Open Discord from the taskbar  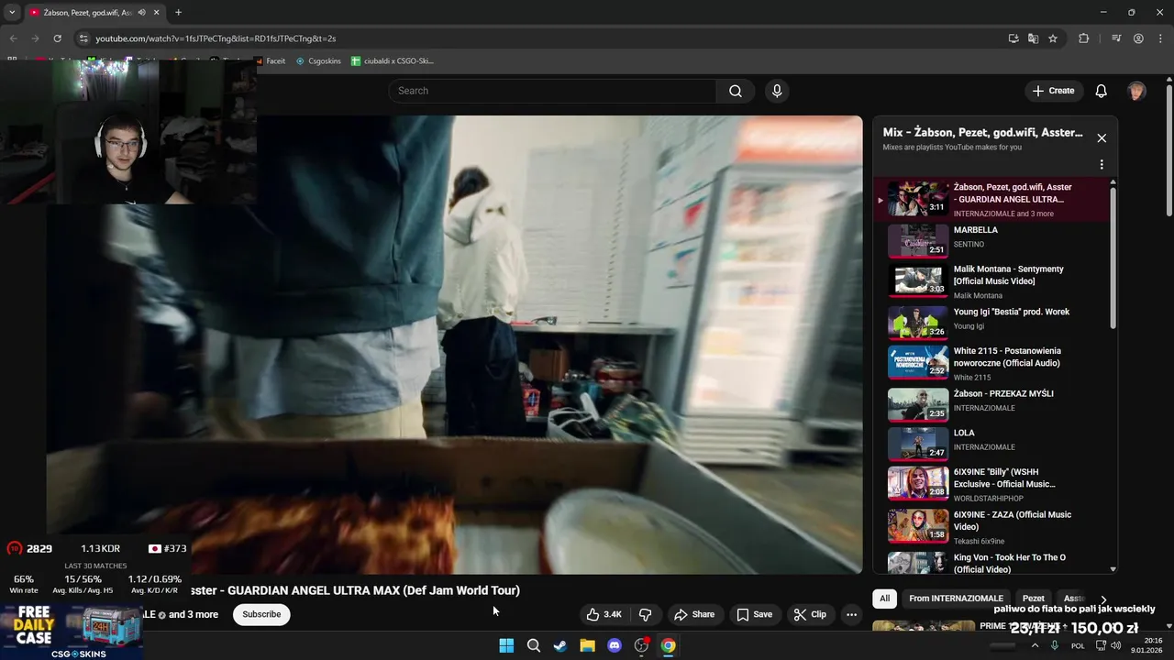pos(615,645)
